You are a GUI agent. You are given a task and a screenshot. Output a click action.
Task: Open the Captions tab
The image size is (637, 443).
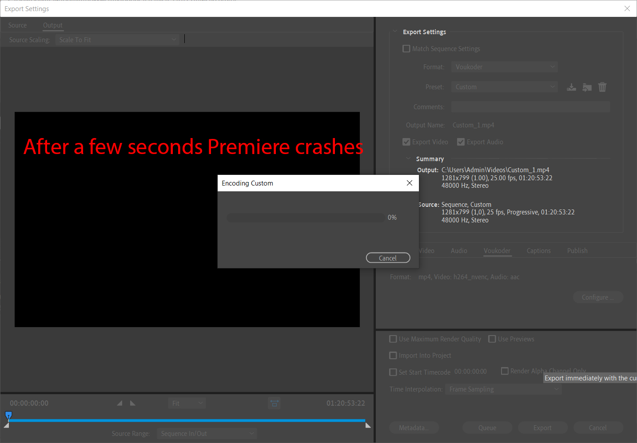[x=538, y=251]
